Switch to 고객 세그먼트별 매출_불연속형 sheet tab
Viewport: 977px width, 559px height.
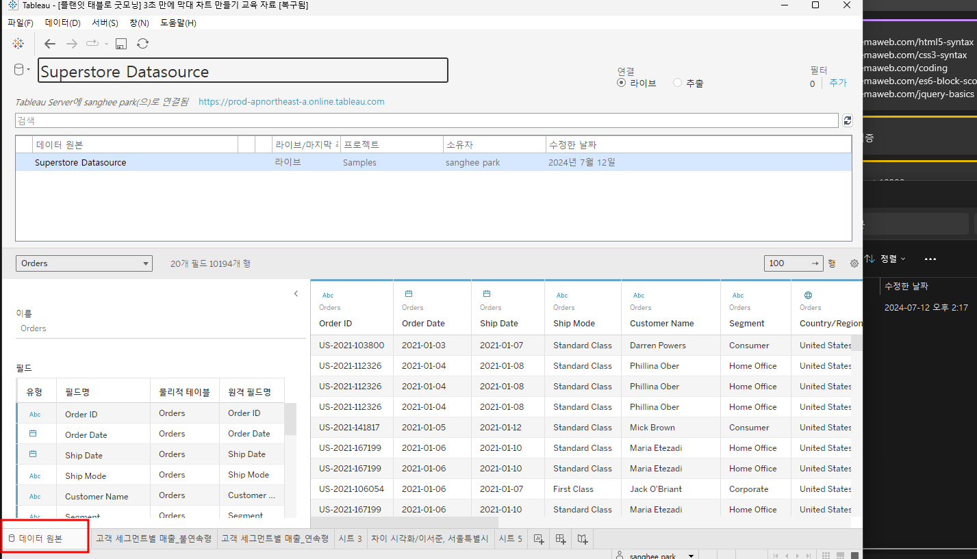pyautogui.click(x=154, y=538)
